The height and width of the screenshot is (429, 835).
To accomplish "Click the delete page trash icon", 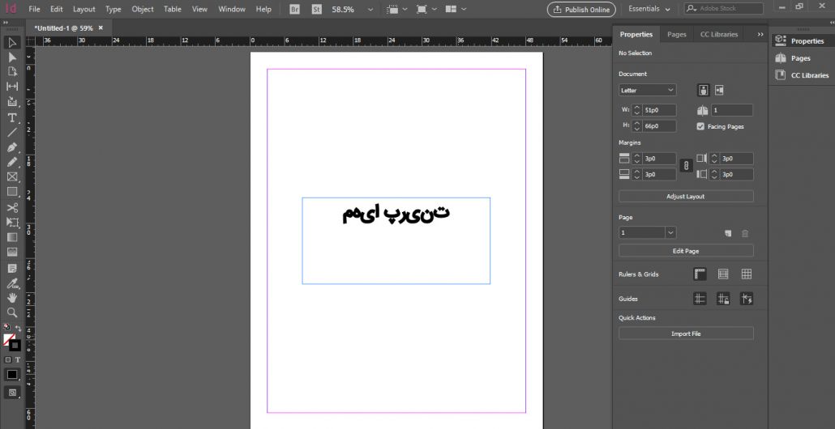I will click(x=745, y=233).
